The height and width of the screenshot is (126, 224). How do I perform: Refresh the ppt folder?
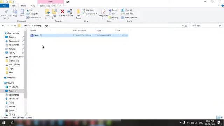(x=186, y=26)
